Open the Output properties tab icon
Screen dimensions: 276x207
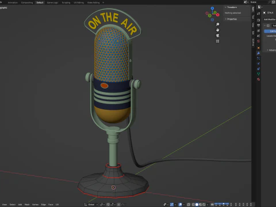tap(259, 25)
